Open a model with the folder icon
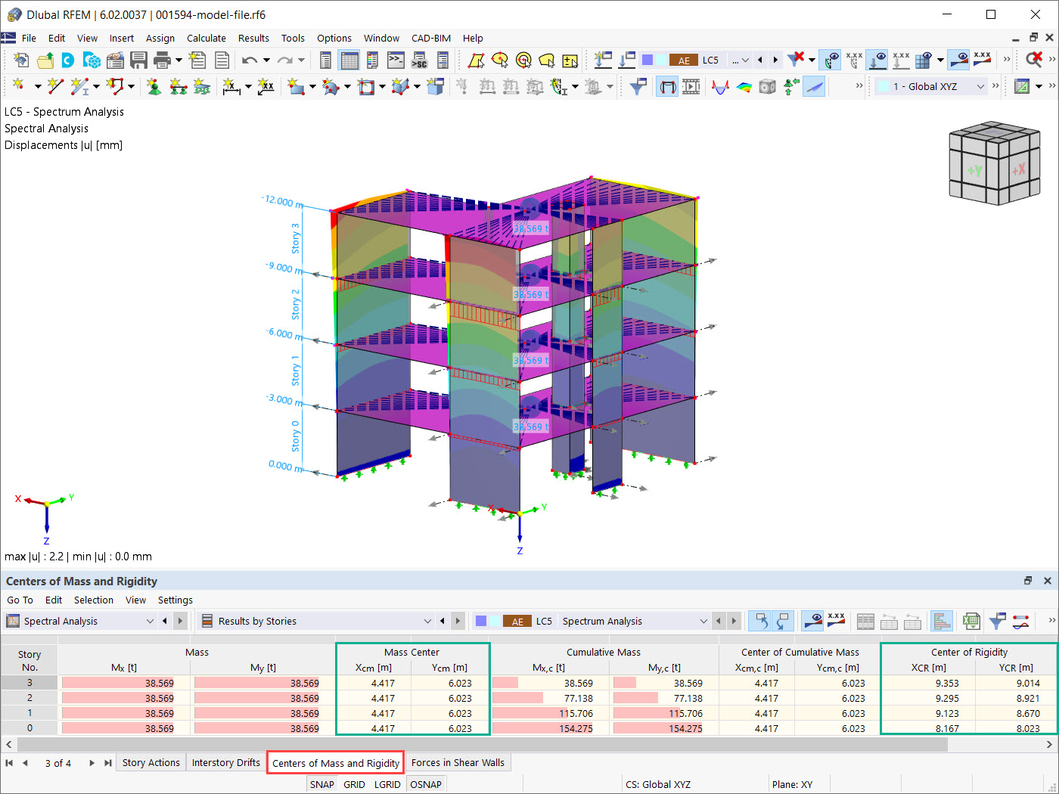Screen dimensions: 1059x794 [45, 60]
